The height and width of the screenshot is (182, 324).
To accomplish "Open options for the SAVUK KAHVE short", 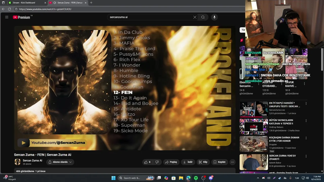I will [x=304, y=83].
